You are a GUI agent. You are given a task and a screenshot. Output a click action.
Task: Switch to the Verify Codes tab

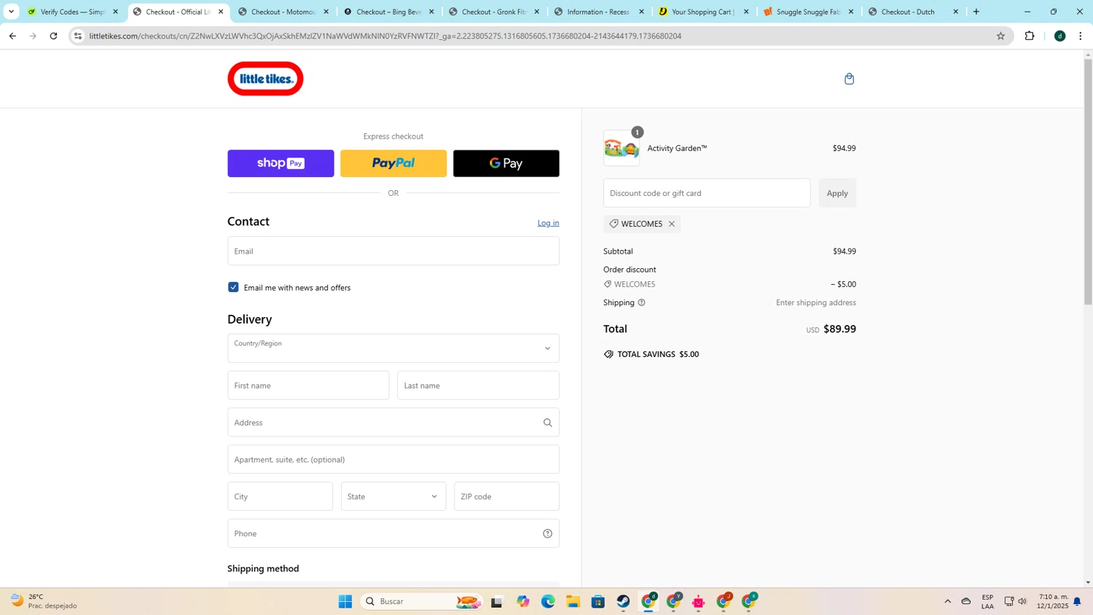coord(73,12)
